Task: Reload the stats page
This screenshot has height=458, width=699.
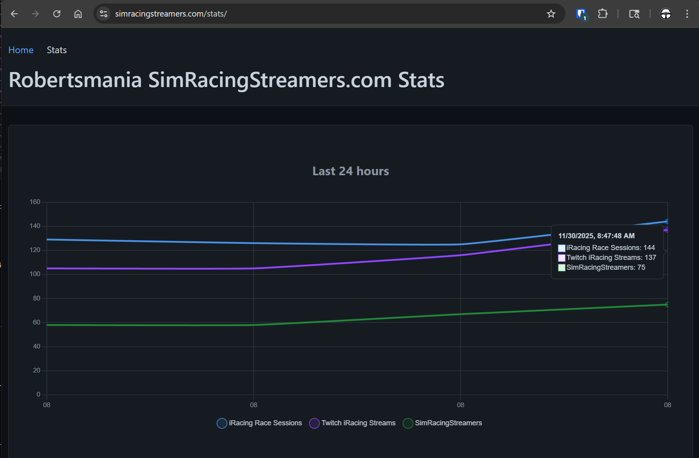Action: pyautogui.click(x=56, y=13)
